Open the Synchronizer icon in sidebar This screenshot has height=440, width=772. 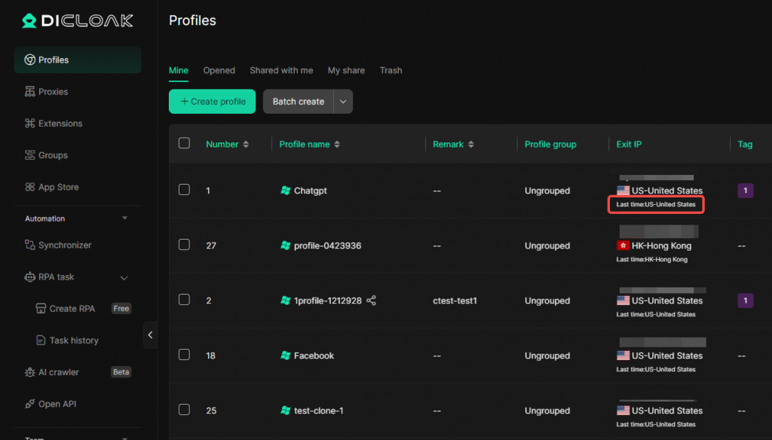pyautogui.click(x=29, y=245)
